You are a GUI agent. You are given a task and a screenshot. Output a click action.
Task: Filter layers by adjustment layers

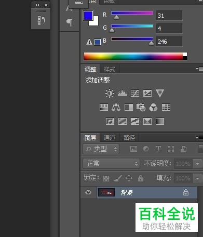[146, 149]
